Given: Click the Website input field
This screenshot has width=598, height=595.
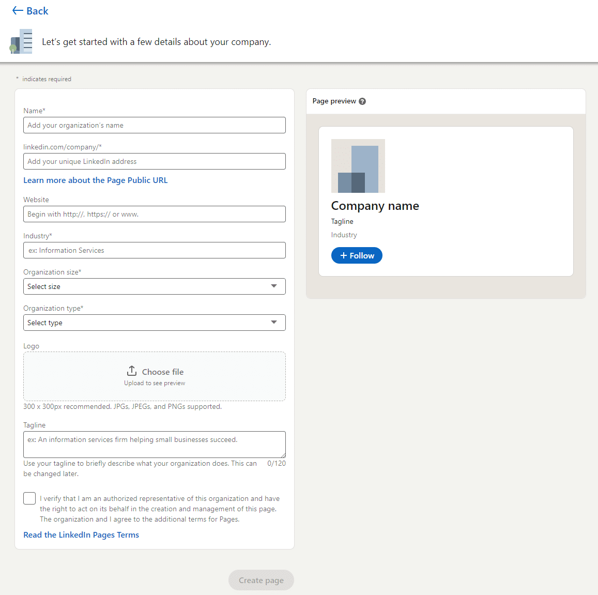Looking at the screenshot, I should point(154,214).
